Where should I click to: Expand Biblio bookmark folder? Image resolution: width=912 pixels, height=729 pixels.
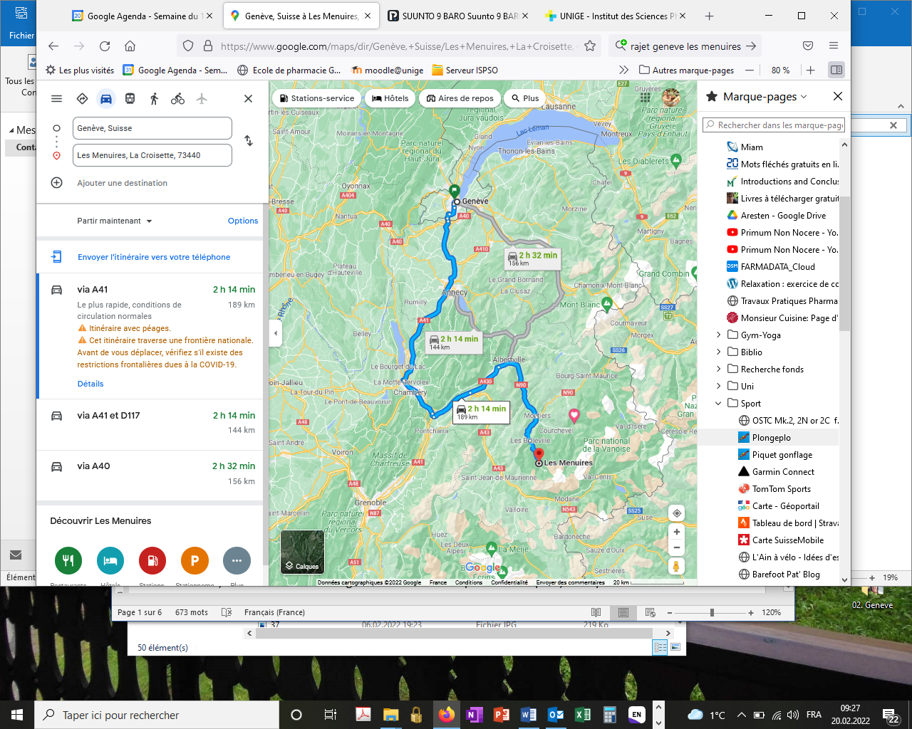point(718,352)
